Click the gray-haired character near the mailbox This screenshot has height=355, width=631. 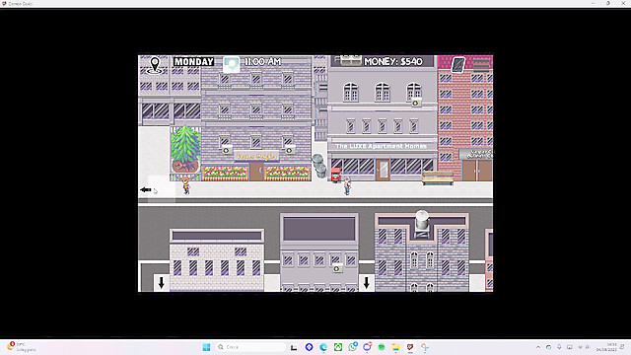point(347,185)
